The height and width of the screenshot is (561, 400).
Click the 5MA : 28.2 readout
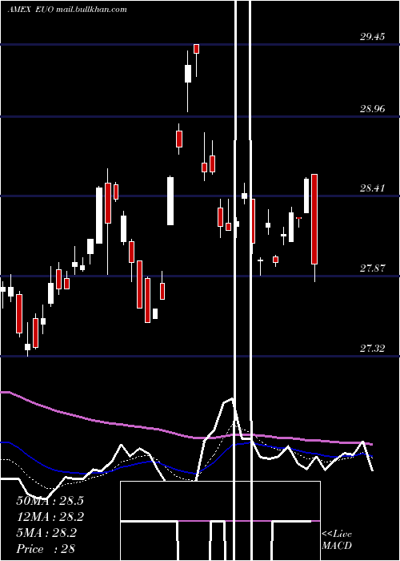click(46, 533)
